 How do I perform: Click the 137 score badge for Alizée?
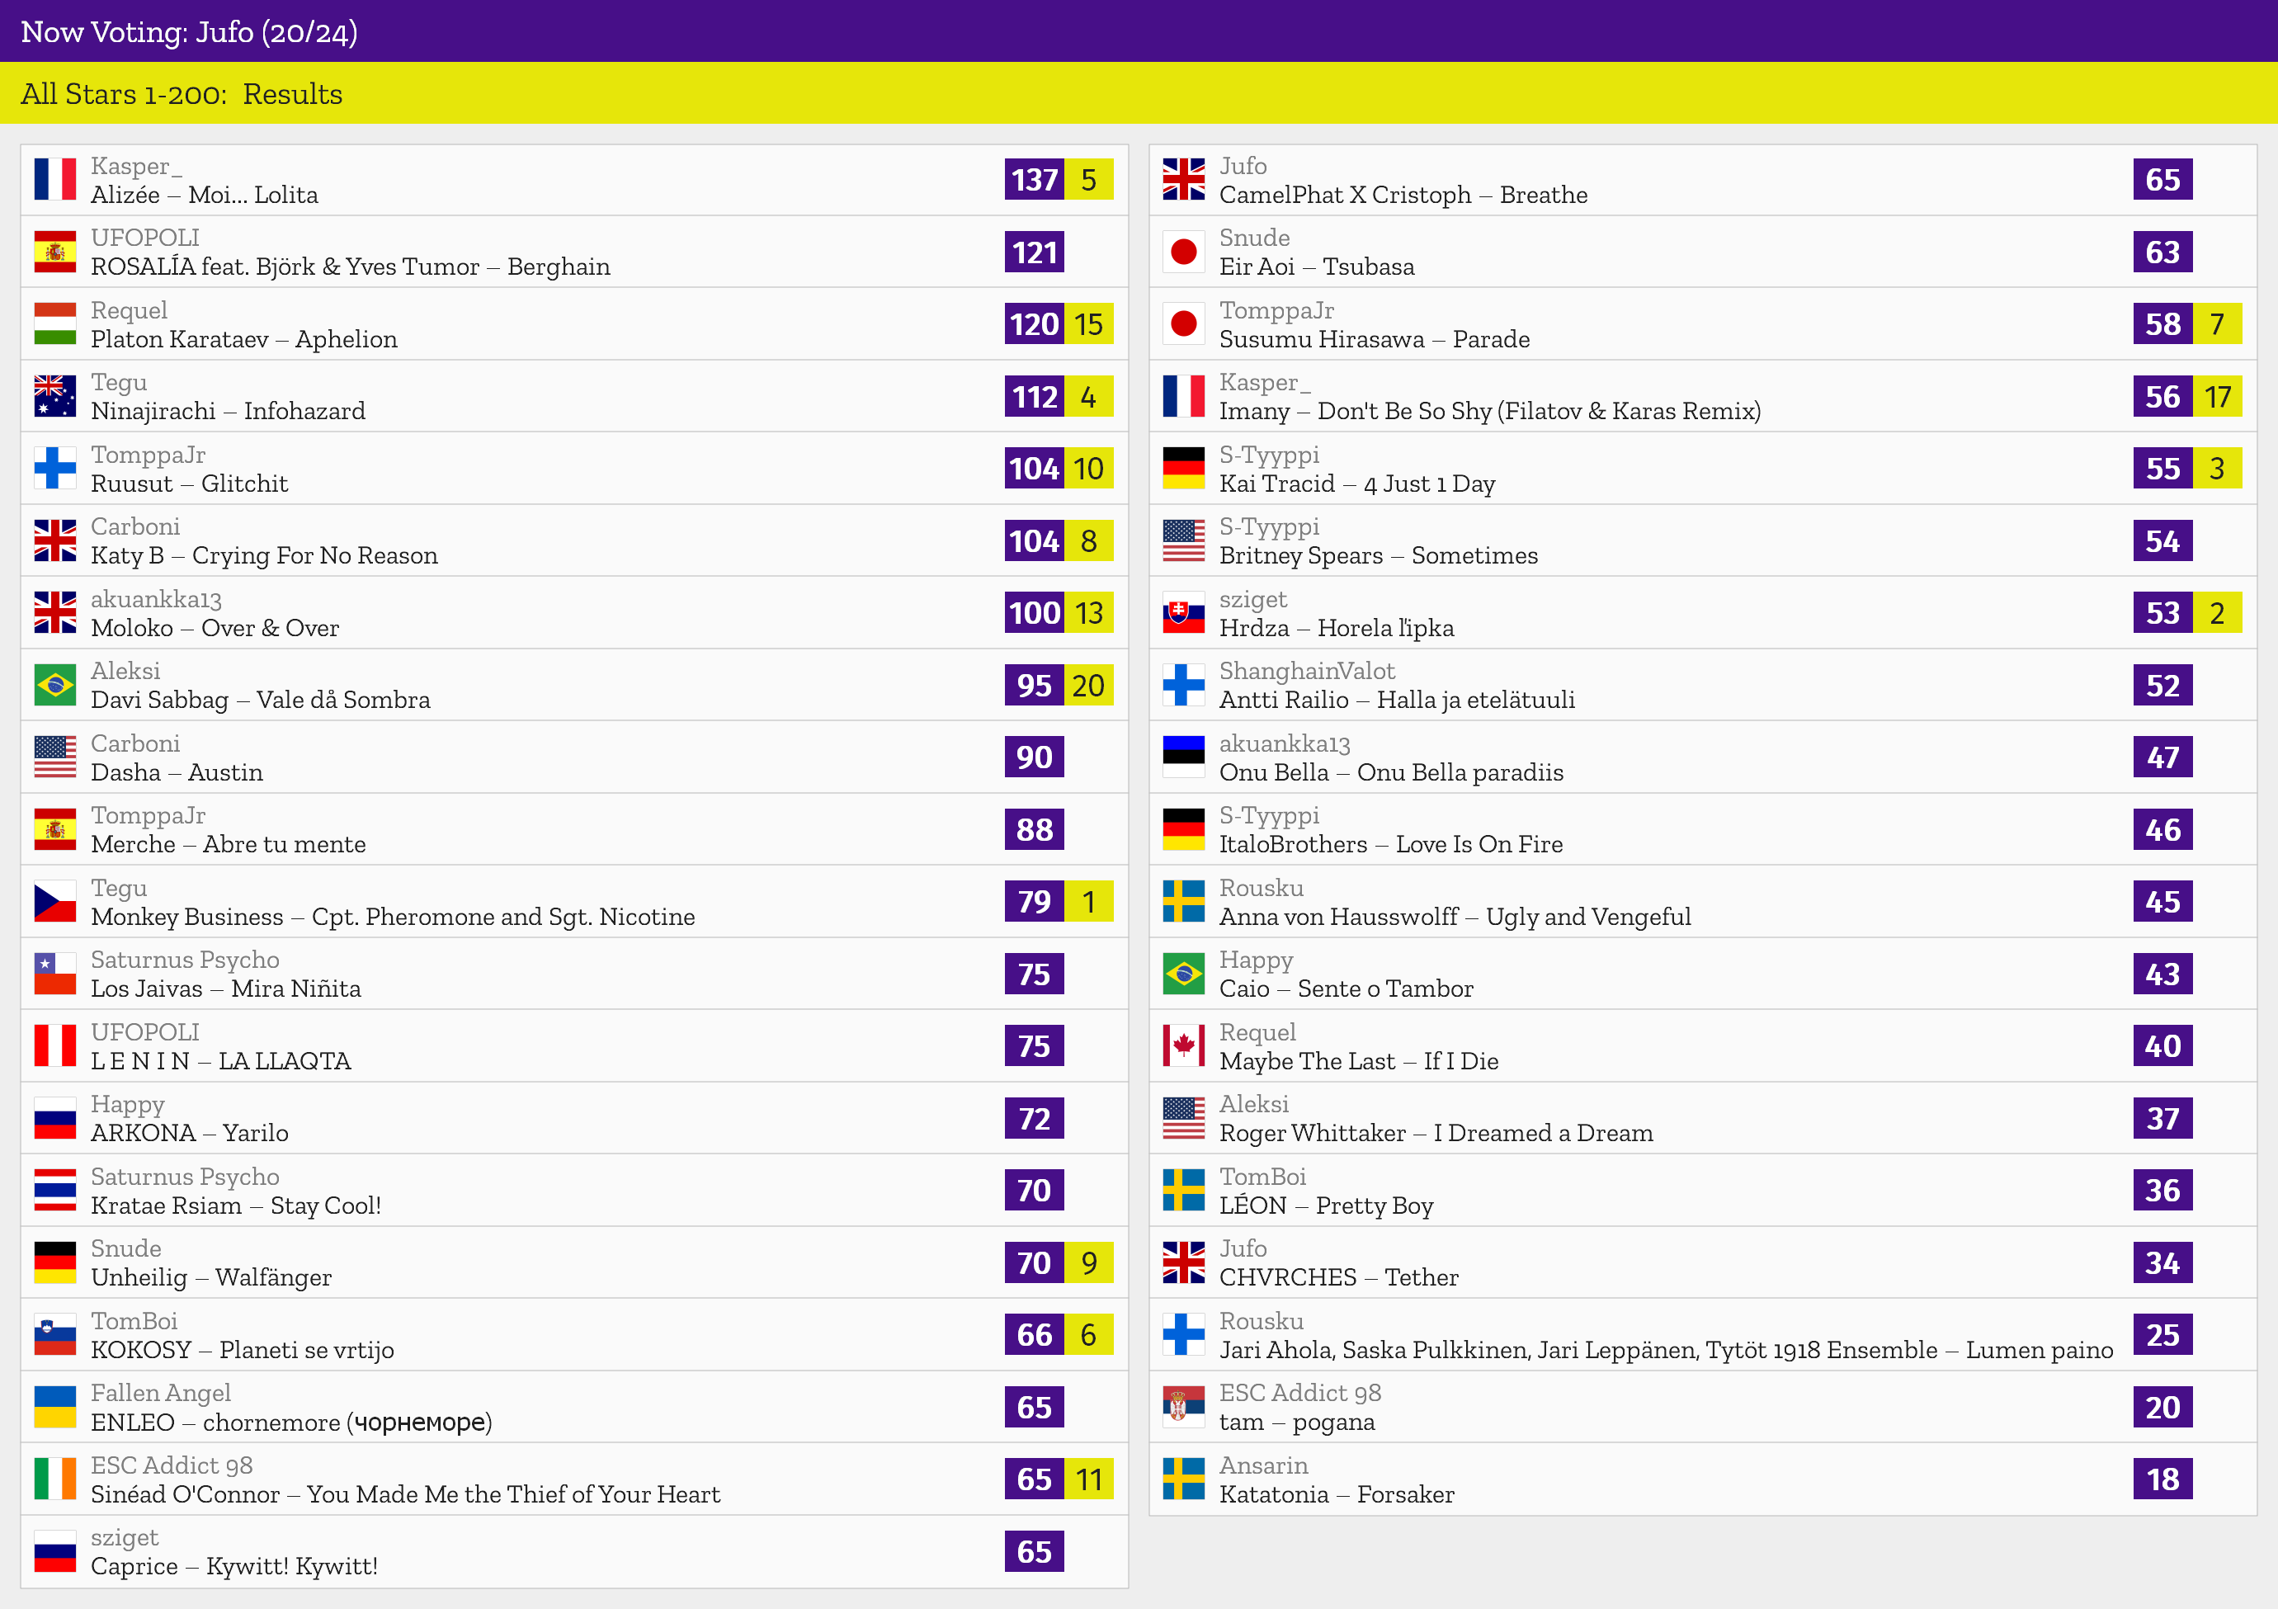click(1034, 180)
